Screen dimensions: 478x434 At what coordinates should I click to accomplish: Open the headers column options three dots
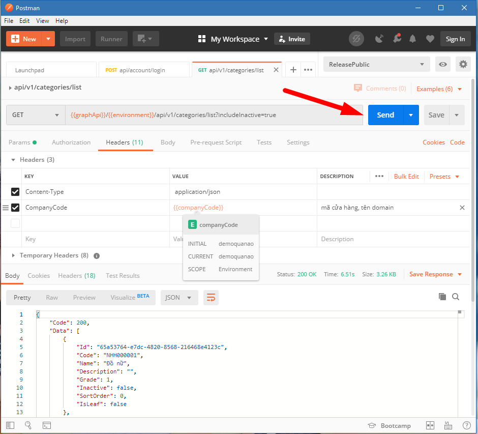[379, 176]
